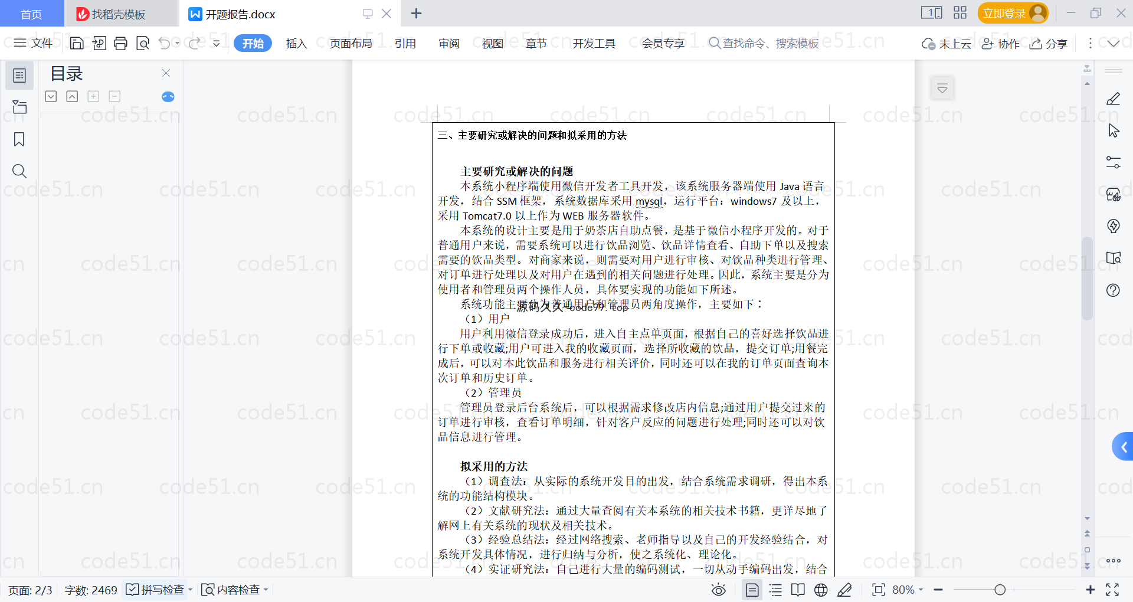Select the 章节 ribbon tab
The image size is (1133, 602).
coord(536,43)
